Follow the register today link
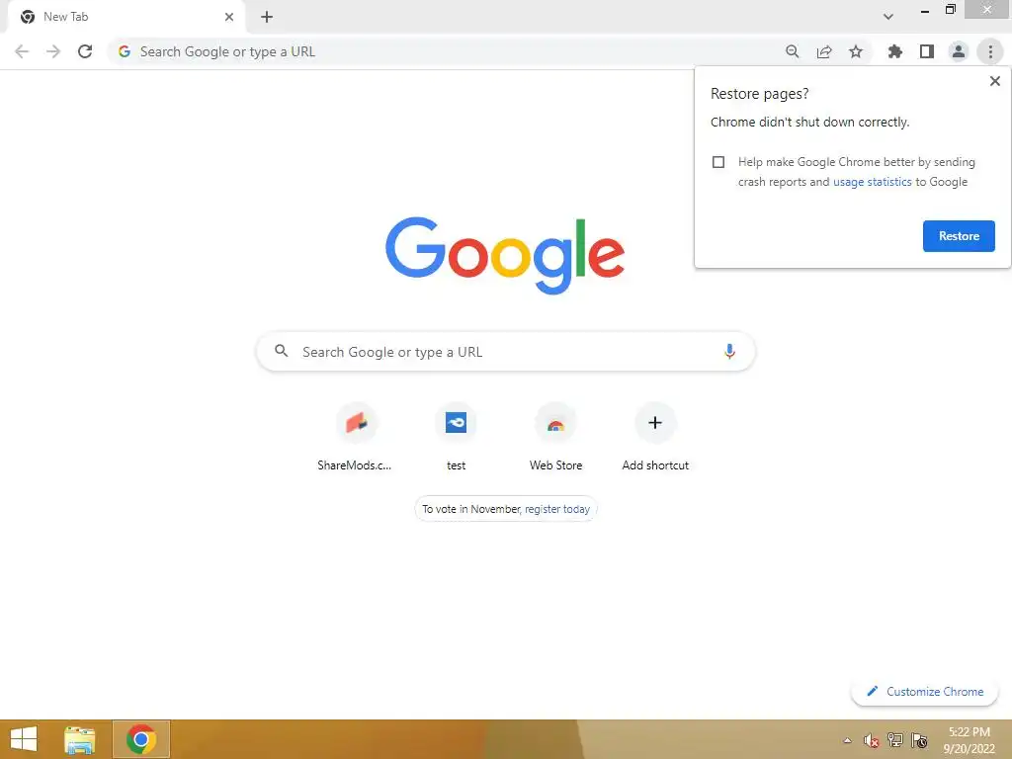 pyautogui.click(x=557, y=509)
